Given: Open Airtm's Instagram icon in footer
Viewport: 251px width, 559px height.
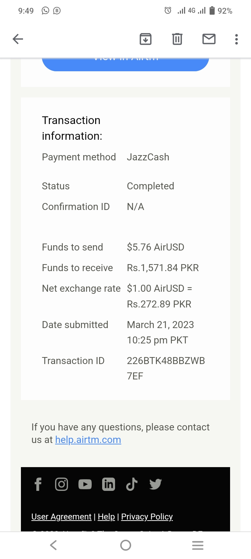Looking at the screenshot, I should [61, 484].
